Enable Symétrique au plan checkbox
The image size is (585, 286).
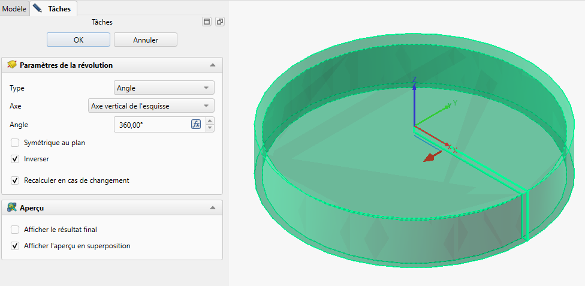[x=15, y=143]
